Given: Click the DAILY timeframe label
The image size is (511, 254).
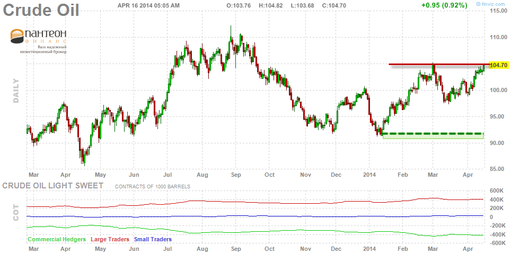Looking at the screenshot, I should (x=15, y=90).
